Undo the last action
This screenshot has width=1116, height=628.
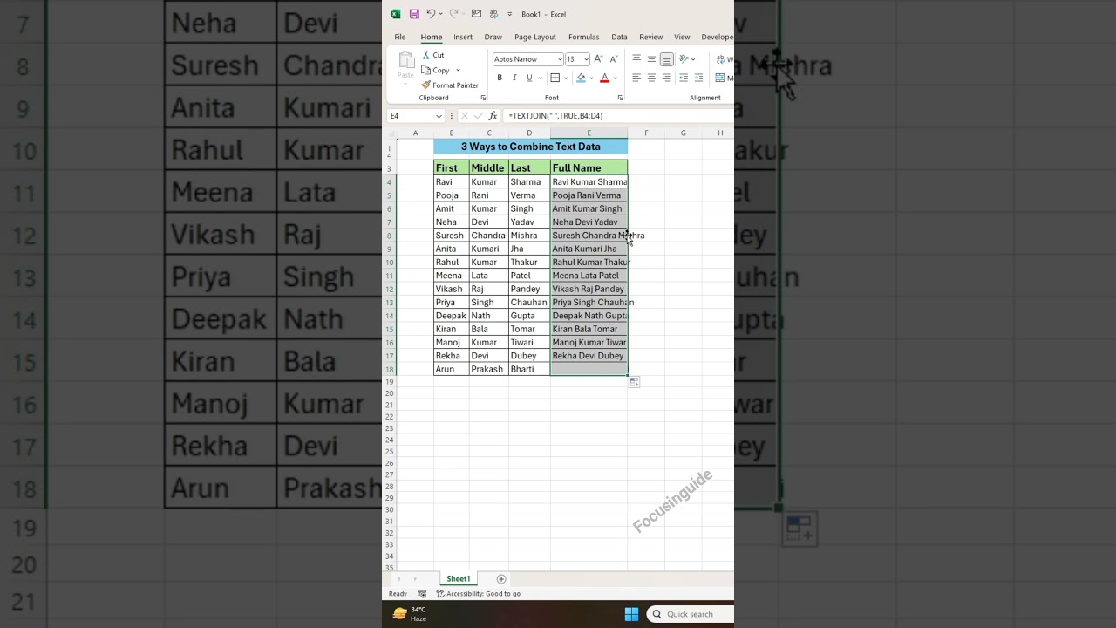tap(431, 14)
